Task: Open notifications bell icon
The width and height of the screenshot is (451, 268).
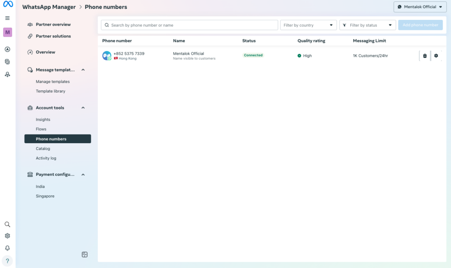Action: 7,248
